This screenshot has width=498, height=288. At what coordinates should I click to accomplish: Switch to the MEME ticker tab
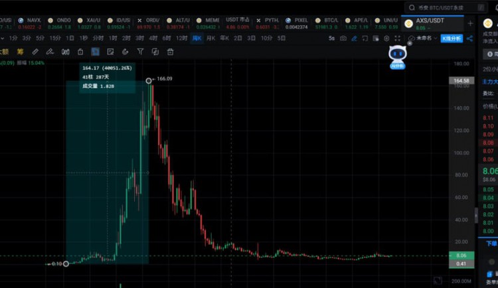click(208, 23)
